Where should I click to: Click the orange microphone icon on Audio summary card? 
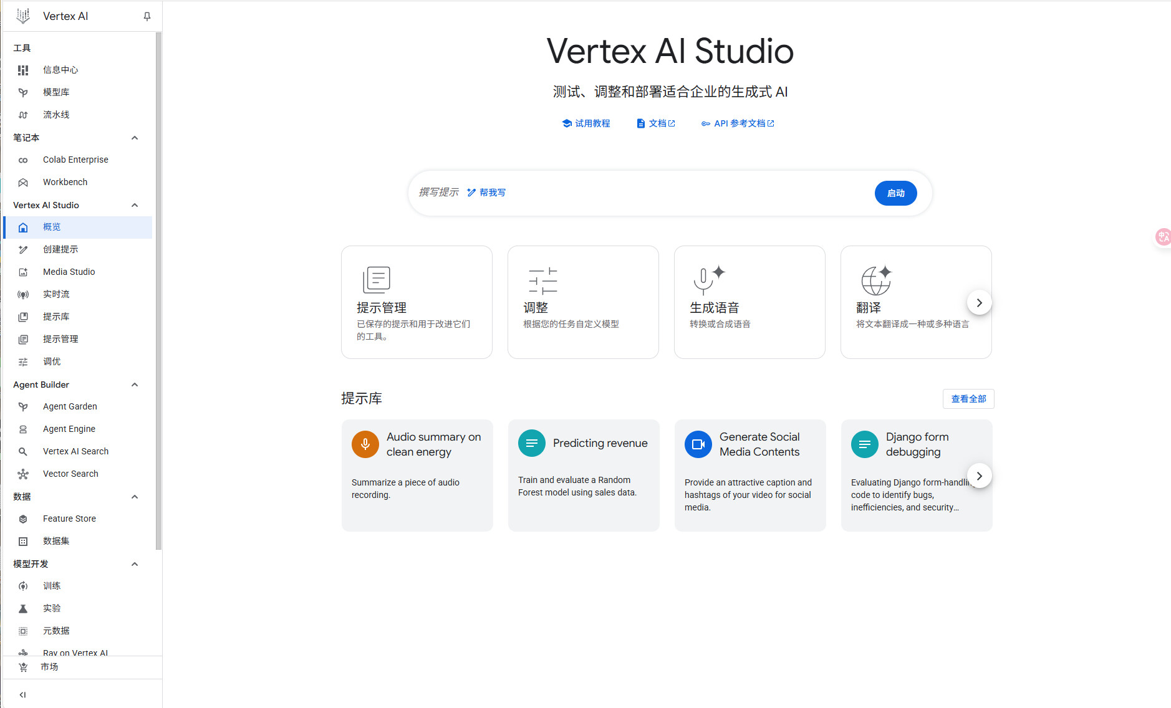365,444
